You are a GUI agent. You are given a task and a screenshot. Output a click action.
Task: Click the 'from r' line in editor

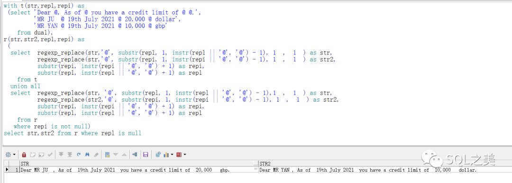pyautogui.click(x=27, y=120)
